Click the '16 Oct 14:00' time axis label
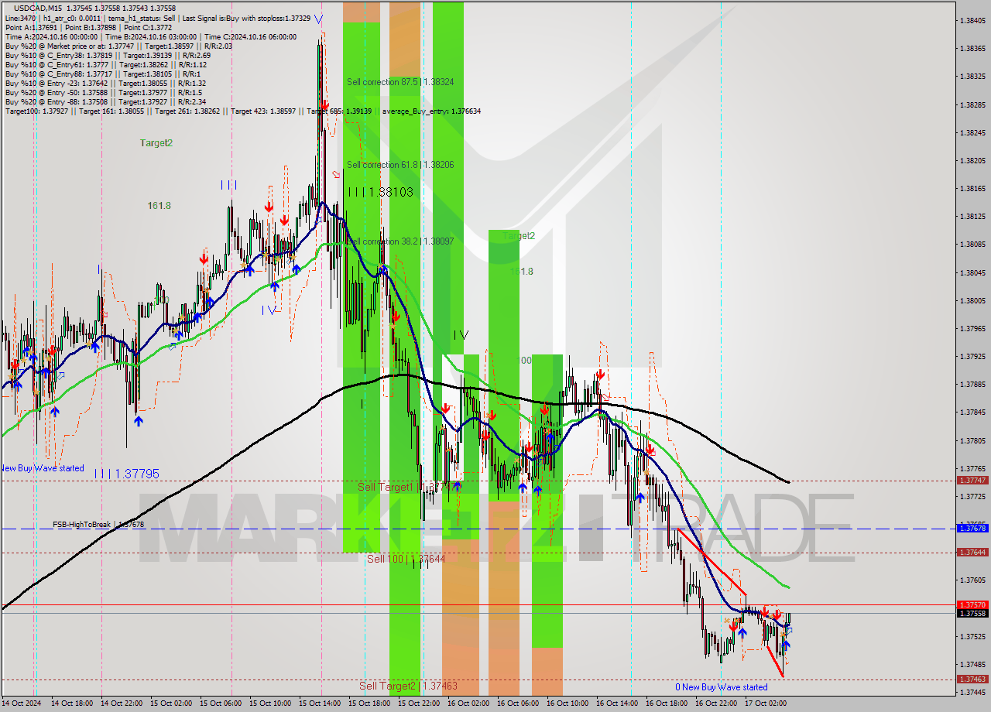The image size is (991, 712). point(619,703)
